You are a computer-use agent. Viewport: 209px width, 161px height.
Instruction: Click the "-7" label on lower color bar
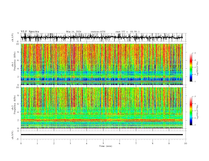[x=194, y=125]
